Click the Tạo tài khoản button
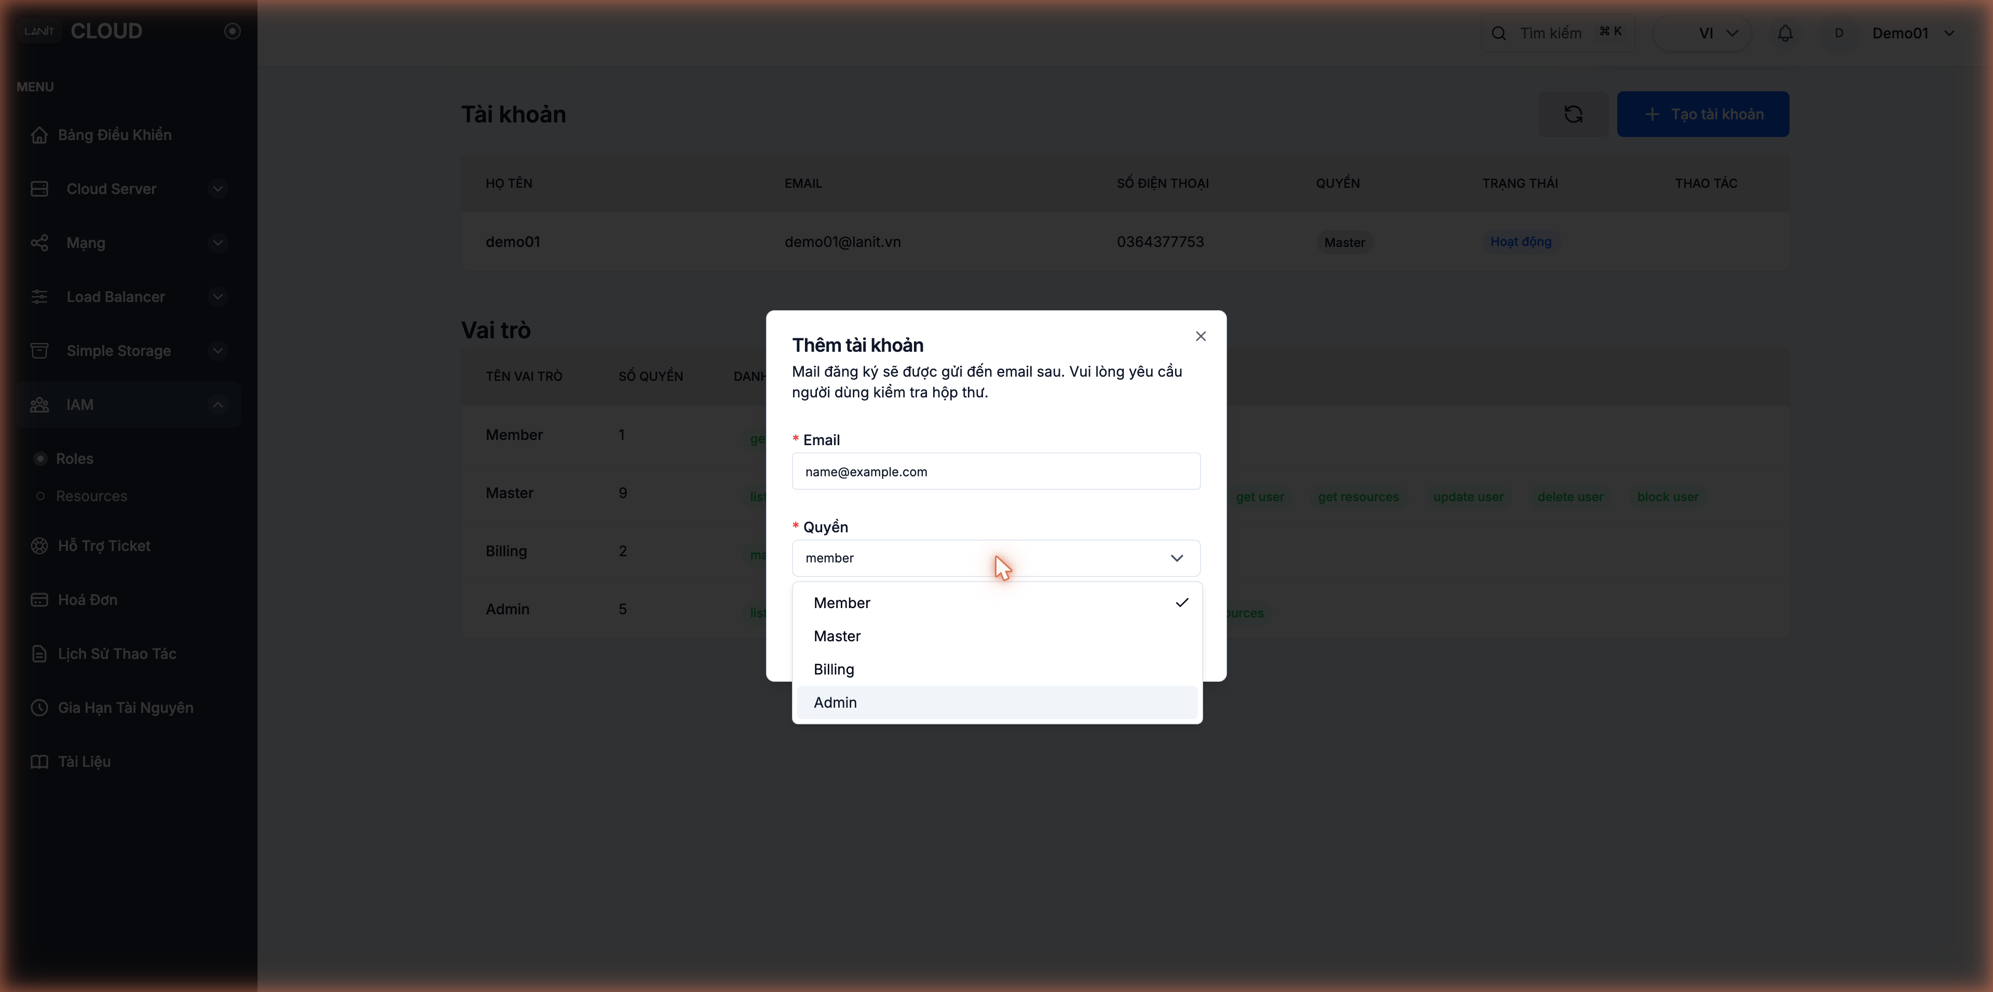 [x=1703, y=115]
